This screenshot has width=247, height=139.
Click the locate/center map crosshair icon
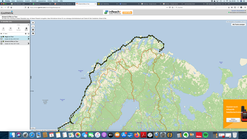point(33,30)
